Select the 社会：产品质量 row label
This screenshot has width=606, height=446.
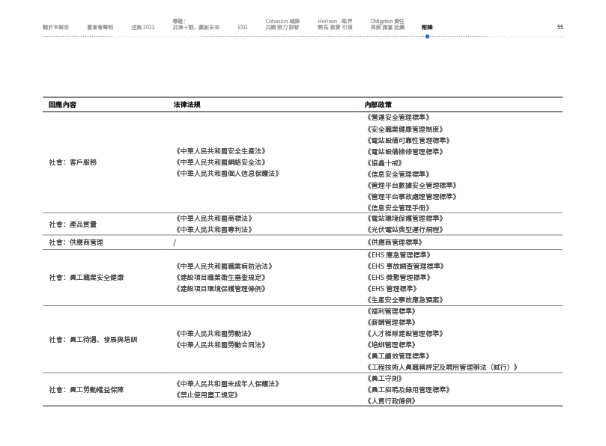tap(73, 224)
